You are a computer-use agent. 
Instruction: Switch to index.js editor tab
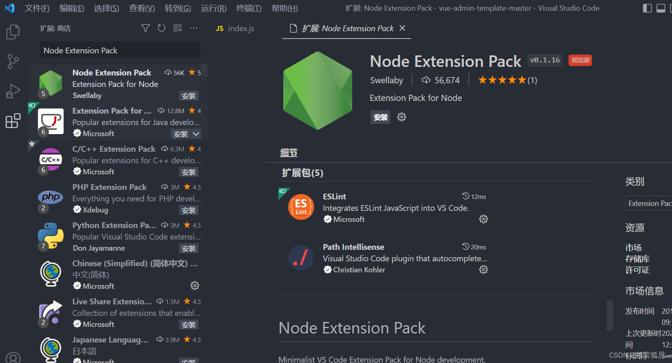tap(235, 28)
